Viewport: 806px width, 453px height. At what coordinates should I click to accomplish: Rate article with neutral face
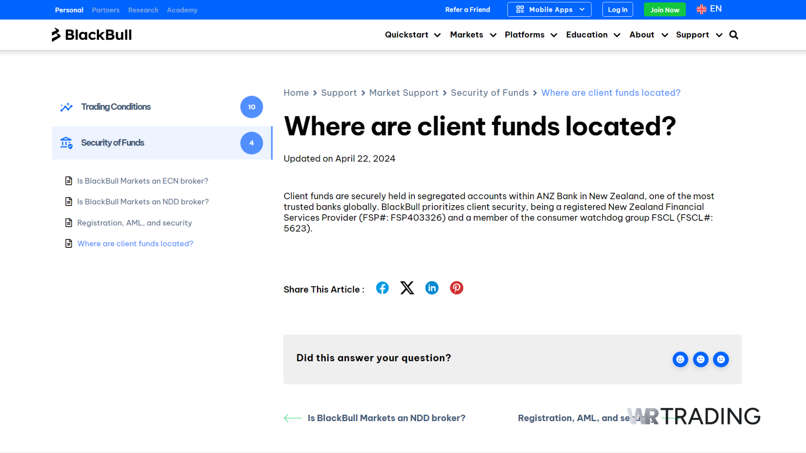click(x=701, y=359)
